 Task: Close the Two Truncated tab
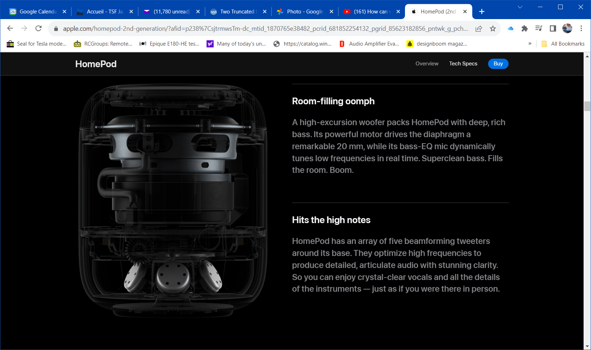point(265,12)
